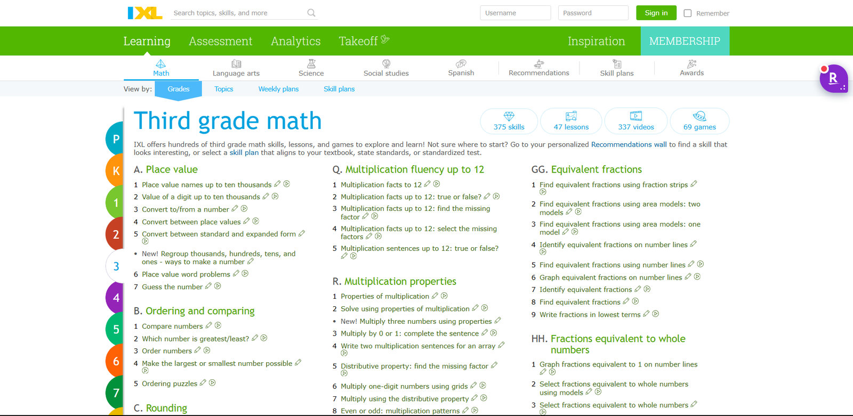
Task: Select the grade 7 circle
Action: (x=115, y=393)
